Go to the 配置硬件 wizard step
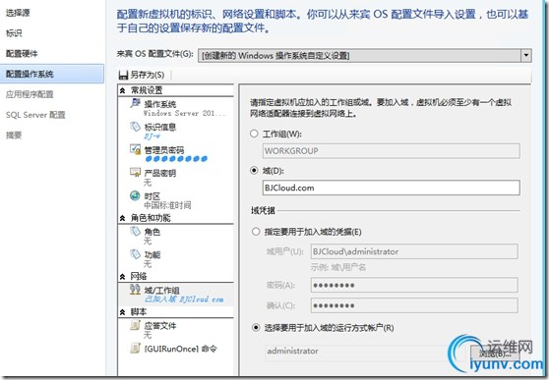 pyautogui.click(x=22, y=53)
